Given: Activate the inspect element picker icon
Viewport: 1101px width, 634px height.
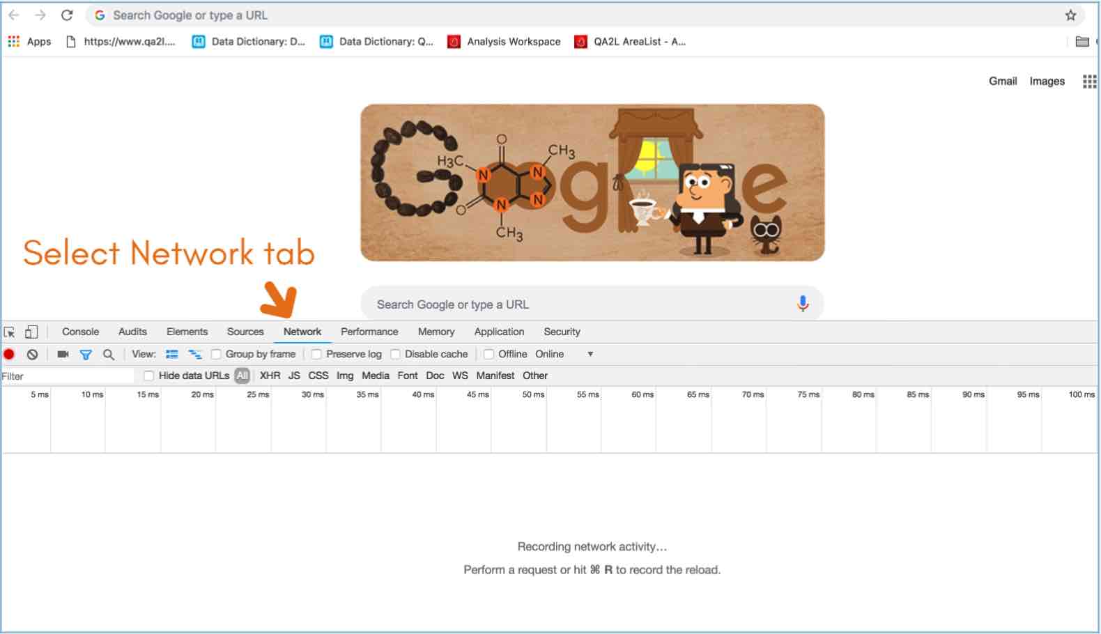Looking at the screenshot, I should coord(10,332).
